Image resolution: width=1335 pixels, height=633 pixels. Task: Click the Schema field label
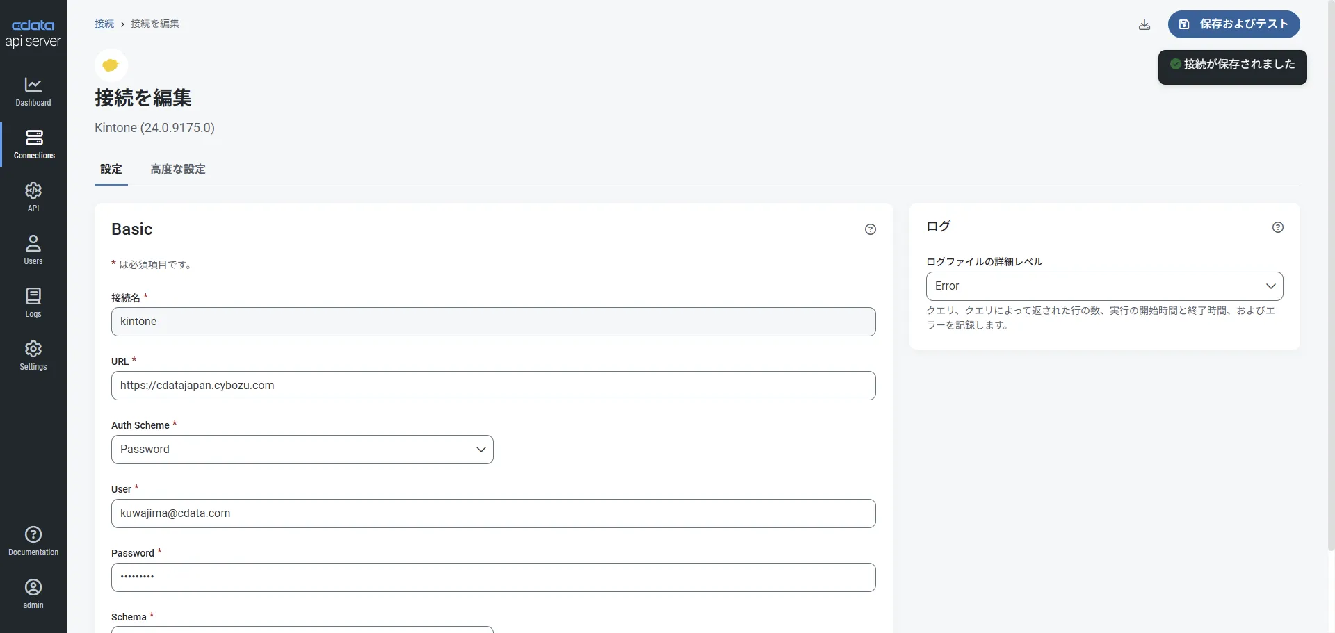129,617
